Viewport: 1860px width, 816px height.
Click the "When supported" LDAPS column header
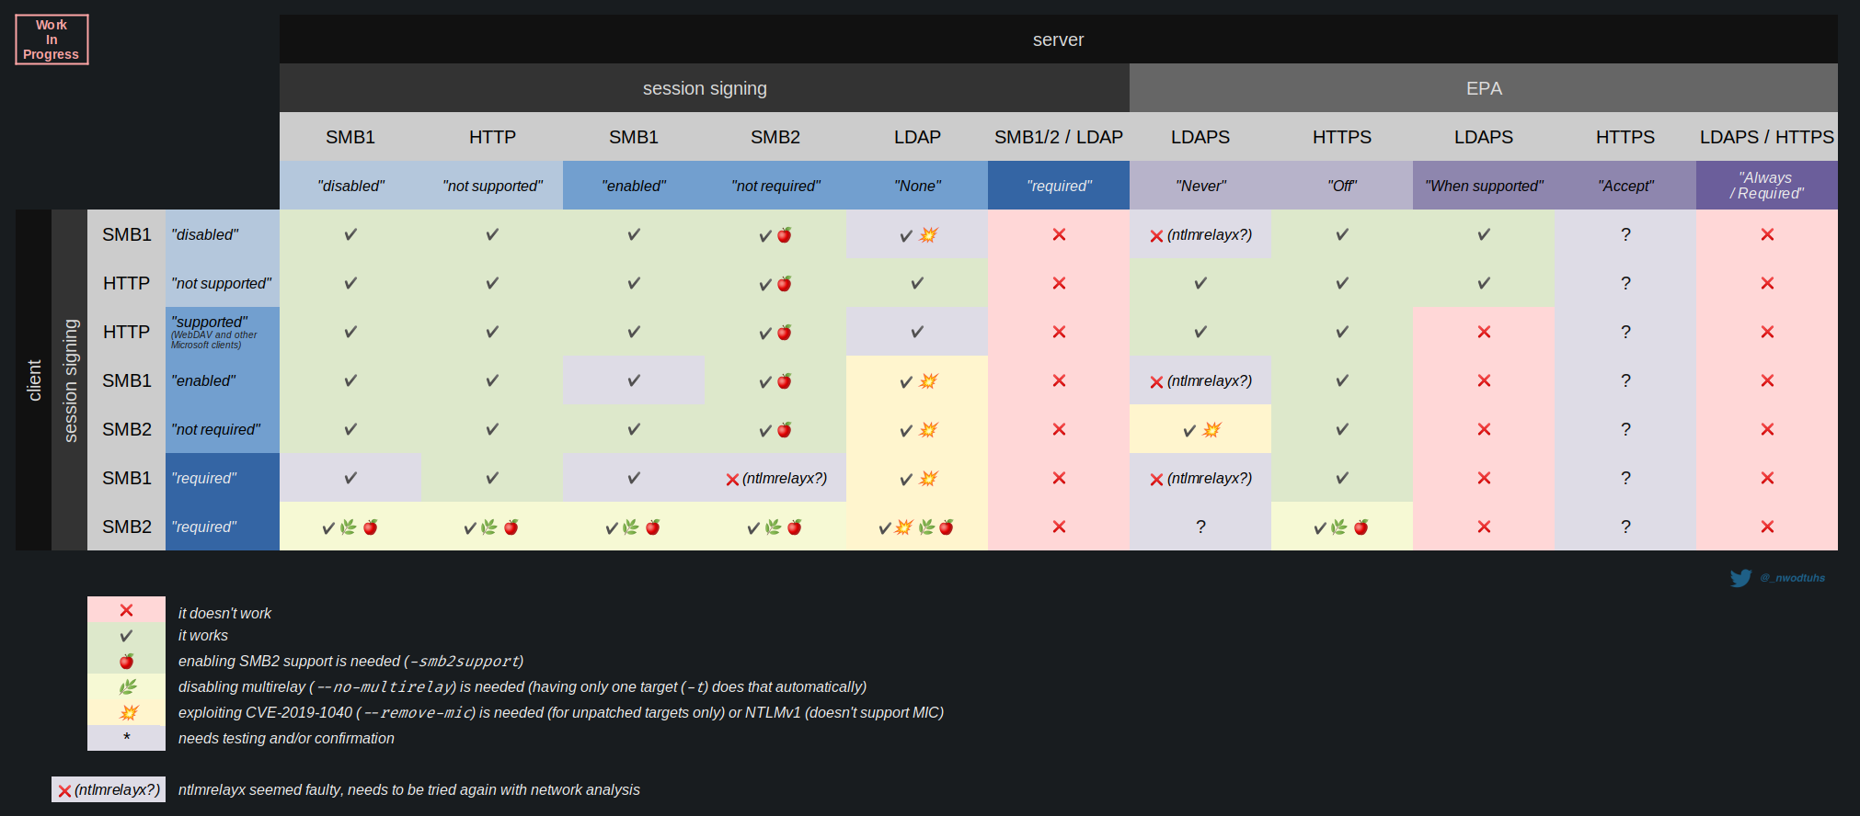(x=1483, y=186)
